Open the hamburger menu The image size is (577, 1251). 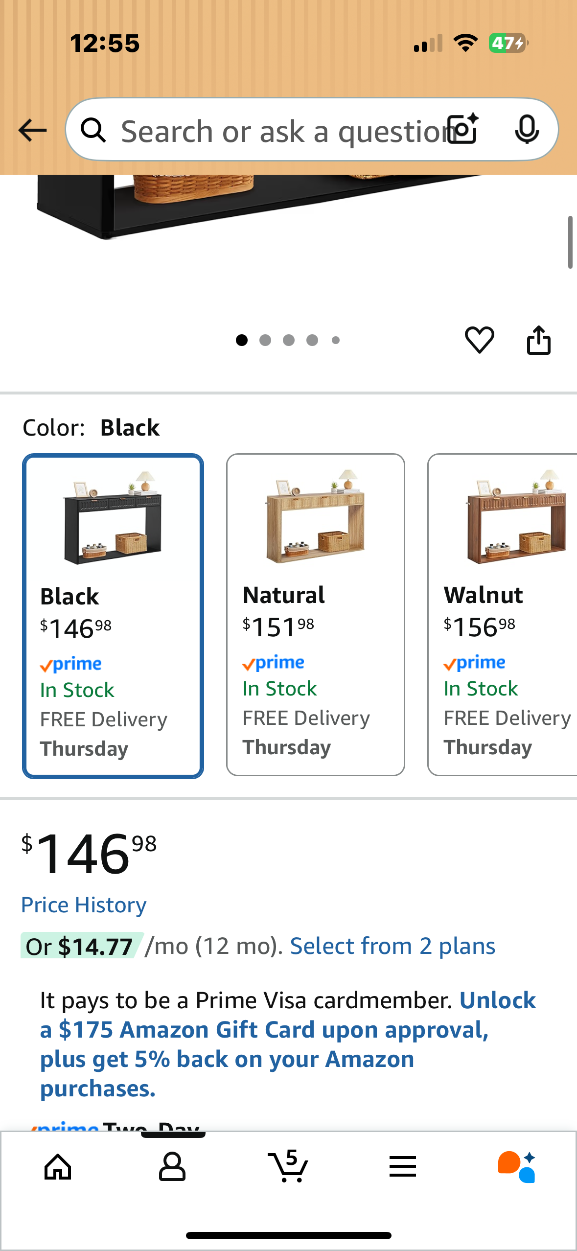point(403,1167)
